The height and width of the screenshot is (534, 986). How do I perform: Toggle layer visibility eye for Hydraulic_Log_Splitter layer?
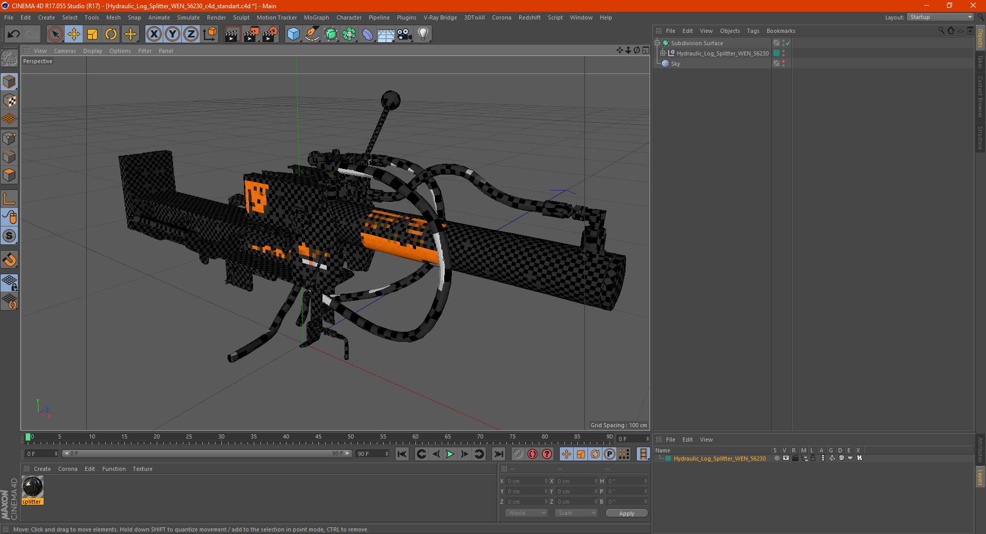point(786,458)
